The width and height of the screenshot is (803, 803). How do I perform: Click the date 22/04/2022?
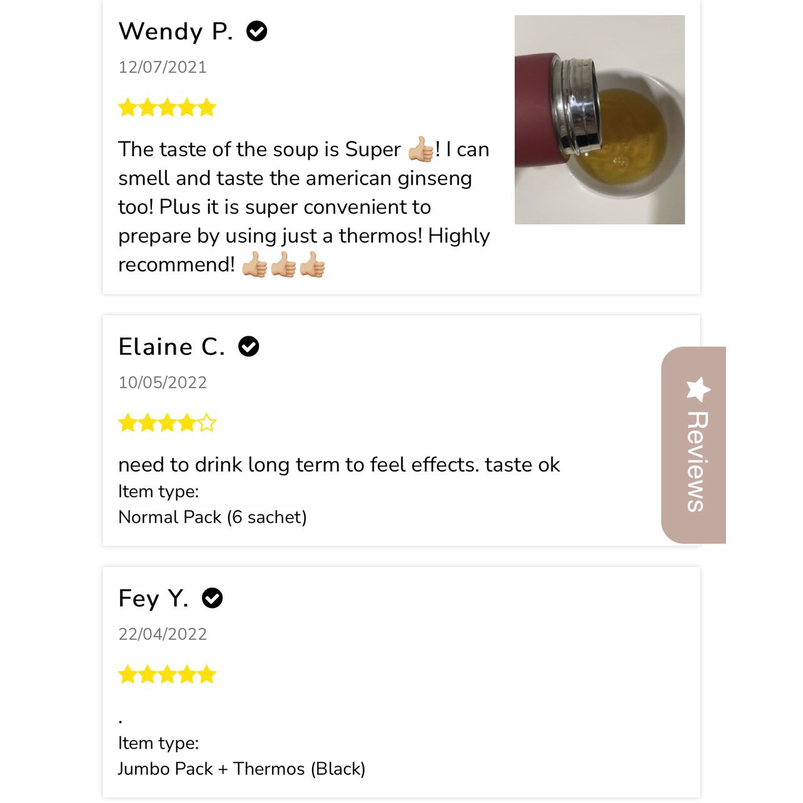coord(163,634)
